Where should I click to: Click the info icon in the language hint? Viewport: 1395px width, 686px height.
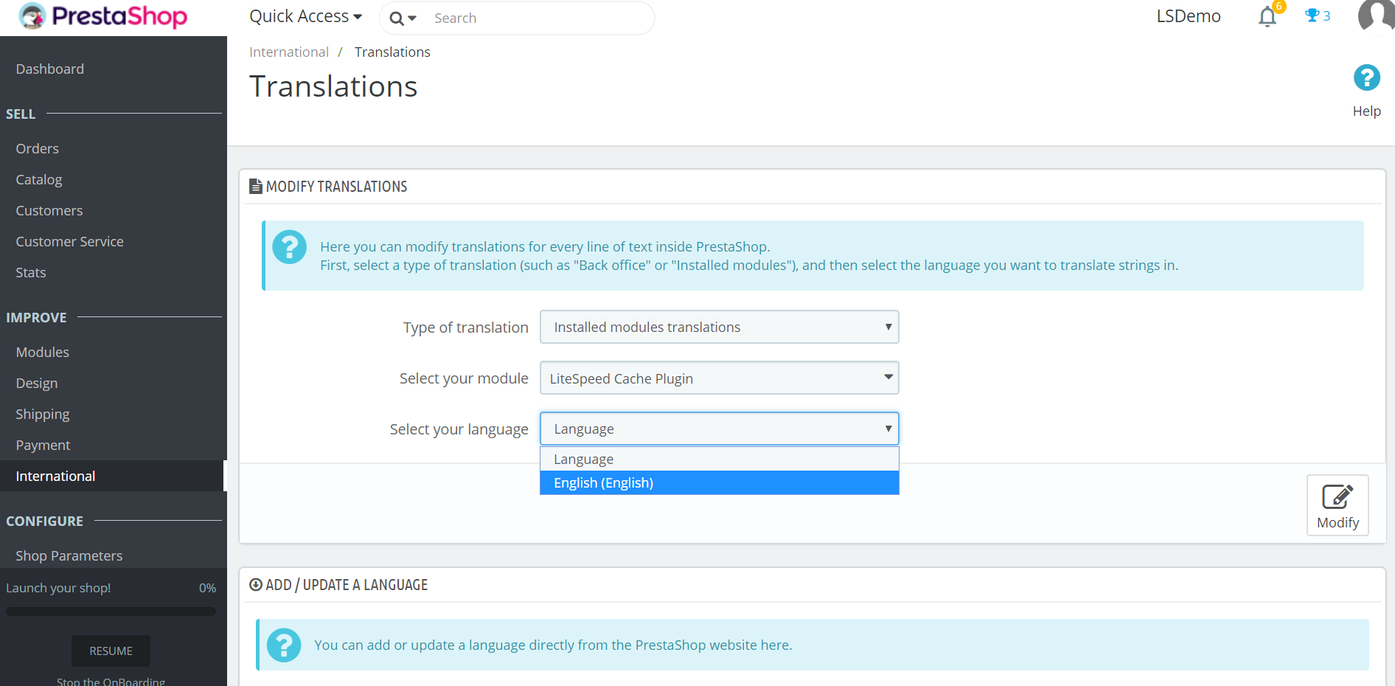coord(284,645)
